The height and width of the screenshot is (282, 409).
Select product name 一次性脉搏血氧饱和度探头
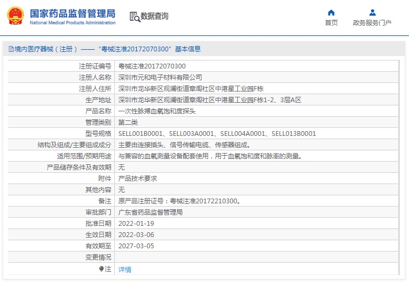[157, 111]
